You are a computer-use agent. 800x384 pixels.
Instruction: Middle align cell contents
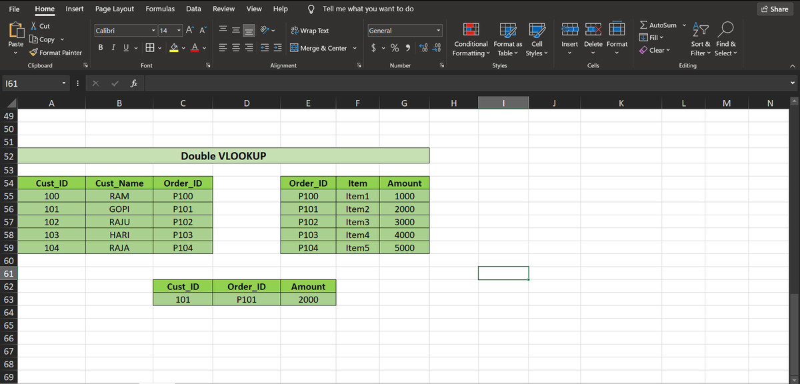(235, 31)
